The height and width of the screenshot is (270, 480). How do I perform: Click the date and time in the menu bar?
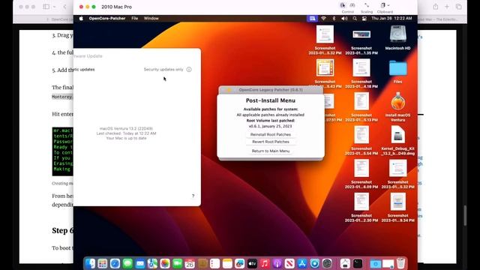391,18
